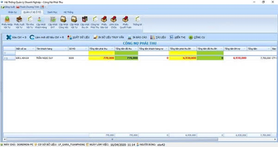Click the green Công cụ icon

coord(191,37)
